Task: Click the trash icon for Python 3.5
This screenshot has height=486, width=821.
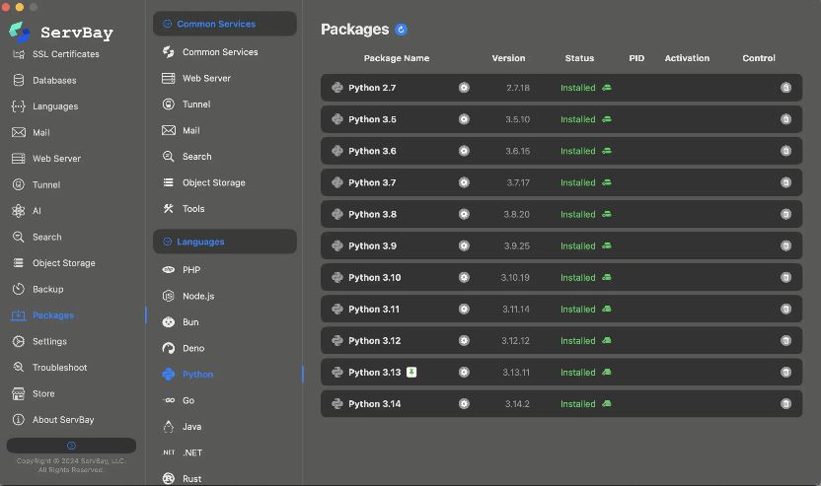Action: (x=785, y=119)
